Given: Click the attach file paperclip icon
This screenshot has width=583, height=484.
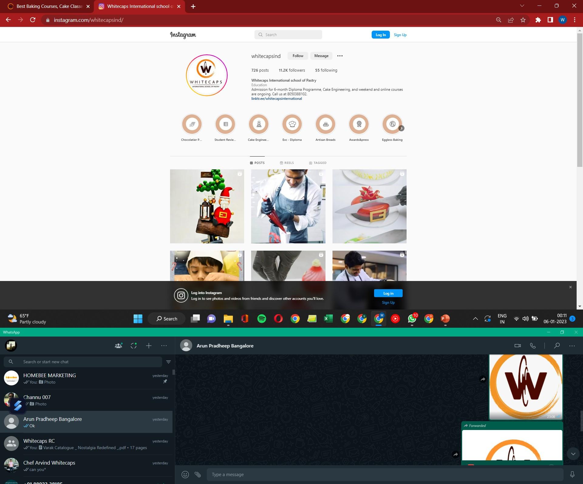Looking at the screenshot, I should tap(198, 474).
